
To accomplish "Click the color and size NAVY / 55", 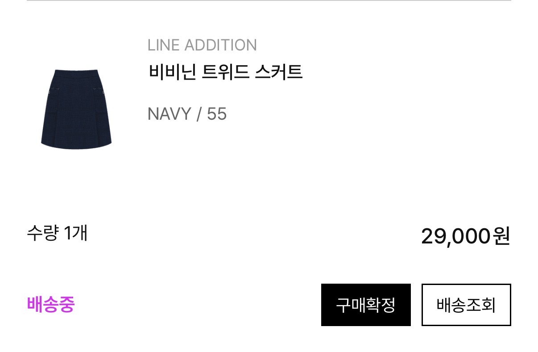I will [187, 114].
